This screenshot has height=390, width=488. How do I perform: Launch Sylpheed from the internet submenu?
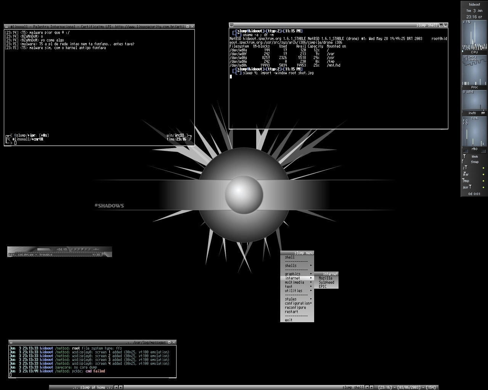[x=326, y=282]
